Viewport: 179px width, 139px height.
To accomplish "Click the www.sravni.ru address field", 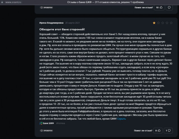I will tap(13, 2).
